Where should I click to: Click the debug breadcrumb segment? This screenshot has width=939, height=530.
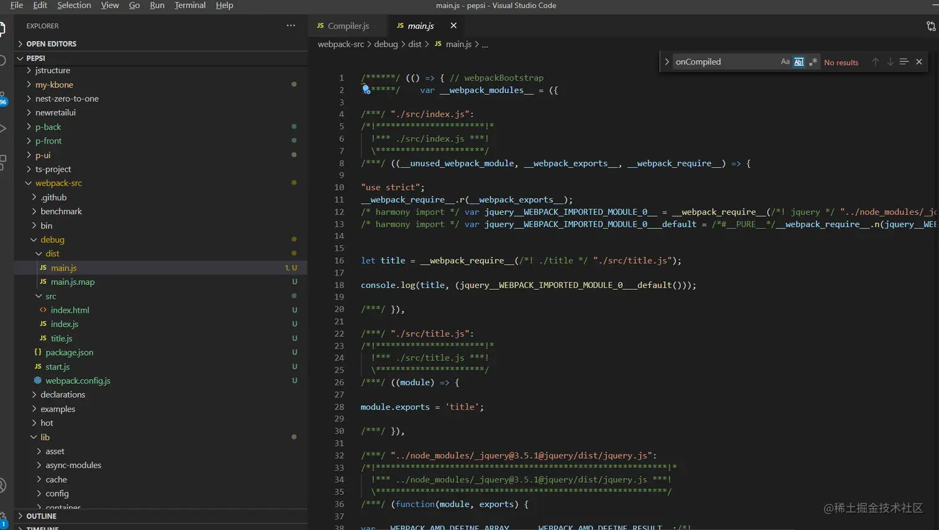click(386, 44)
